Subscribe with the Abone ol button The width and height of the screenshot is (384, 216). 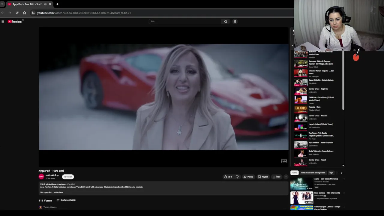tap(68, 177)
